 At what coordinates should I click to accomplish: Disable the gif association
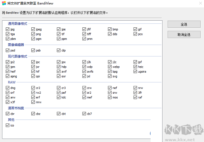tap(135, 29)
